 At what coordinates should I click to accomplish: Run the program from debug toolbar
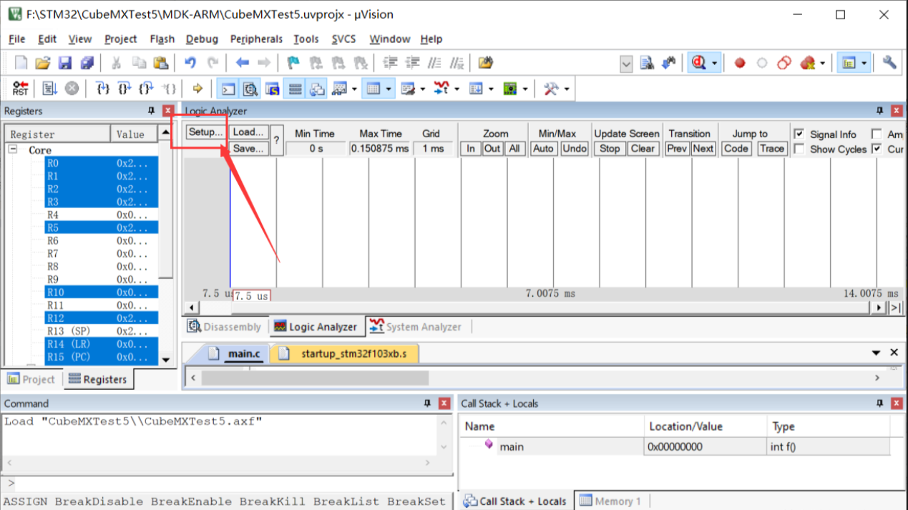[49, 89]
